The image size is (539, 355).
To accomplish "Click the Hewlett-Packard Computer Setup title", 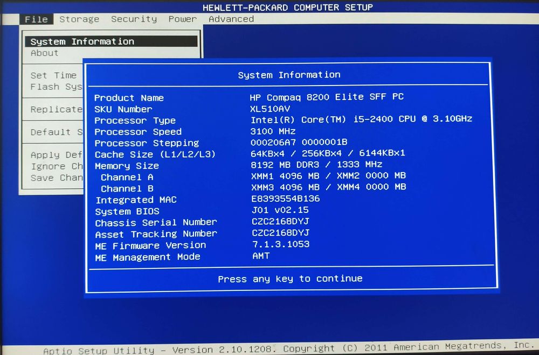I will [288, 8].
